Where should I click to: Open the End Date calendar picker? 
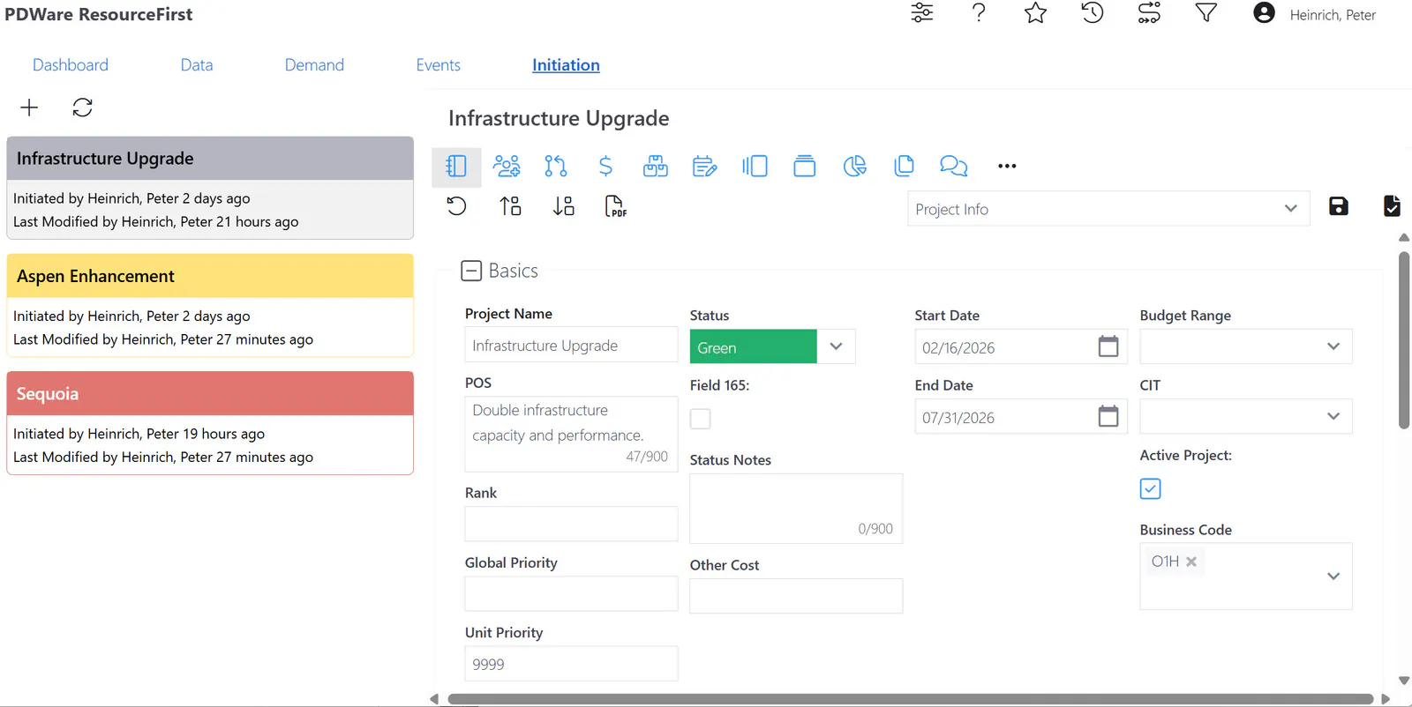(x=1108, y=416)
